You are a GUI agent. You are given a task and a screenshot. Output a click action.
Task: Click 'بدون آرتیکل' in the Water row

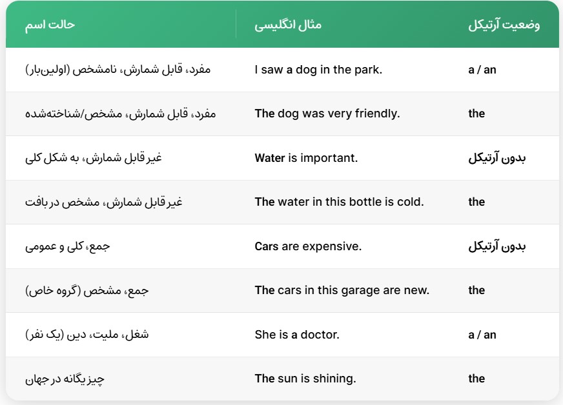(x=497, y=158)
